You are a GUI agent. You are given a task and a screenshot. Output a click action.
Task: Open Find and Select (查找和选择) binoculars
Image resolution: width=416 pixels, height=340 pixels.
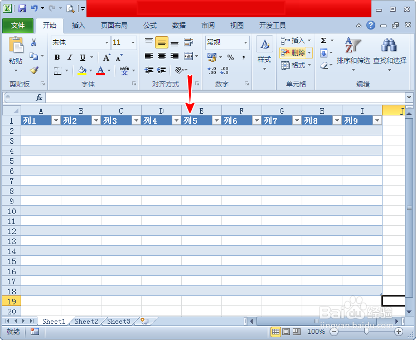click(389, 55)
